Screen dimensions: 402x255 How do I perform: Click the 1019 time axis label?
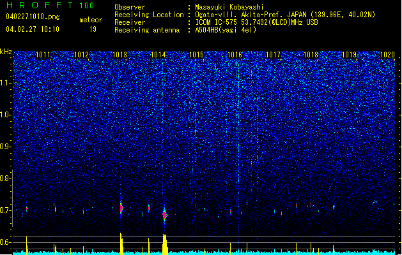[x=350, y=55]
